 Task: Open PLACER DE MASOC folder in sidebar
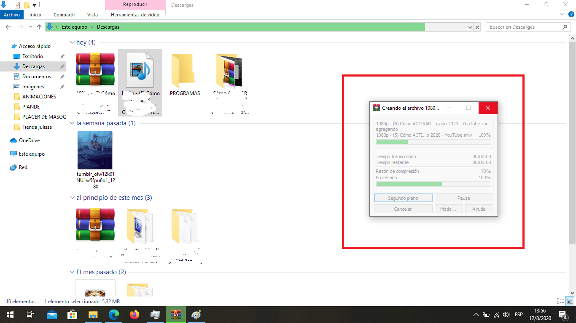(x=44, y=117)
